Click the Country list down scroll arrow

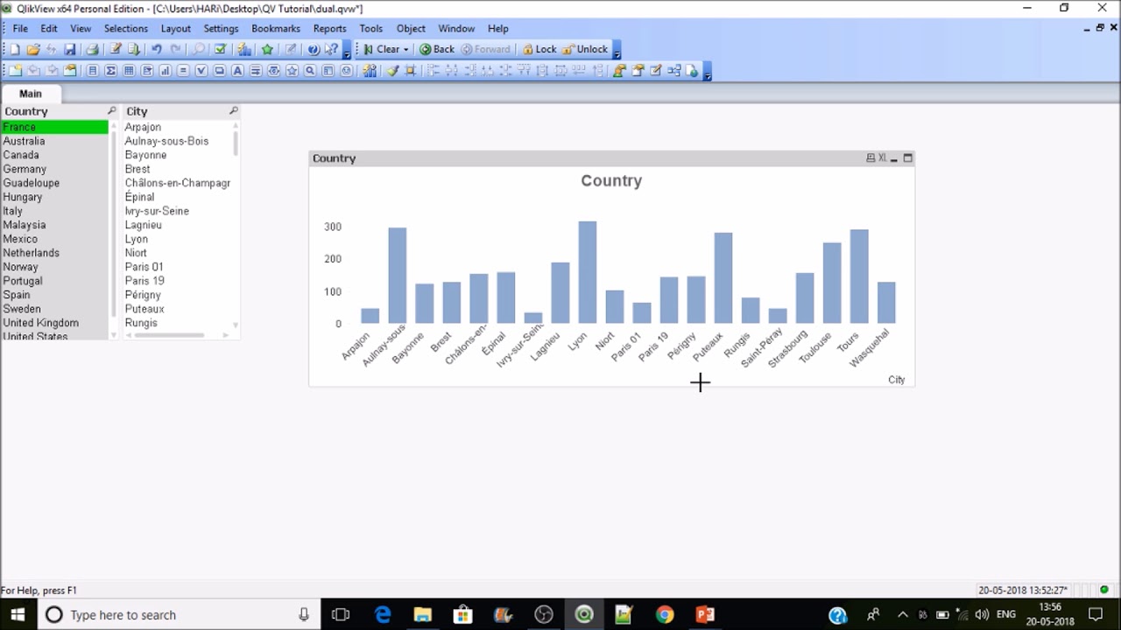[113, 335]
